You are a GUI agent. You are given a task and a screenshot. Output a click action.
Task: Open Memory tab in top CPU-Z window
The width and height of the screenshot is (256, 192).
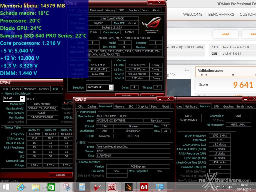point(110,10)
